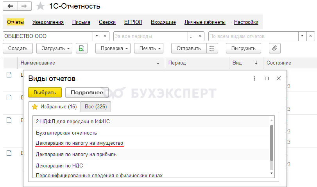The width and height of the screenshot is (317, 187).
Task: Open the Письма section
Action: pyautogui.click(x=81, y=22)
